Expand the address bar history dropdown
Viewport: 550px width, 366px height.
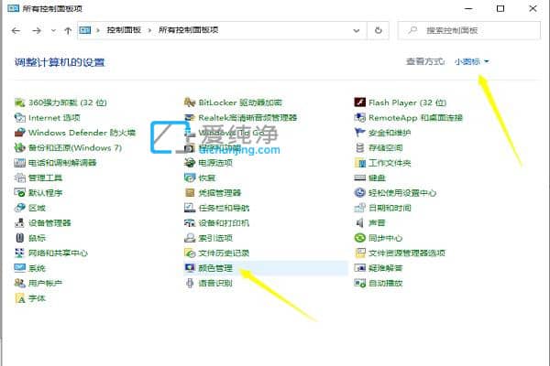tap(357, 30)
